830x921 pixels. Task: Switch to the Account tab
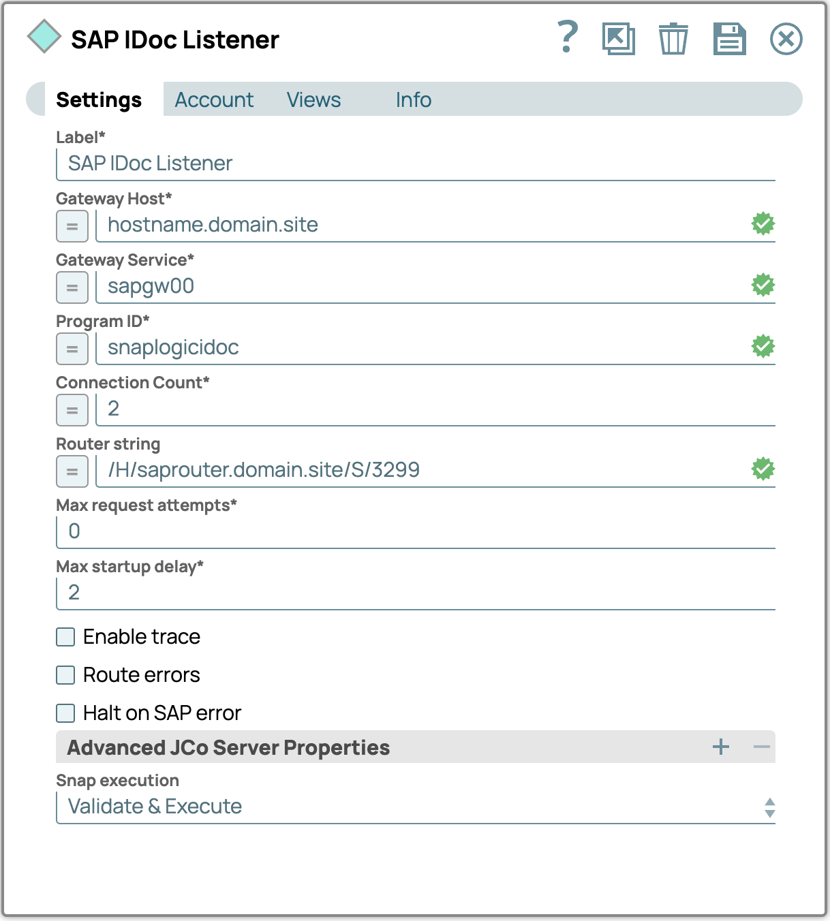coord(214,100)
